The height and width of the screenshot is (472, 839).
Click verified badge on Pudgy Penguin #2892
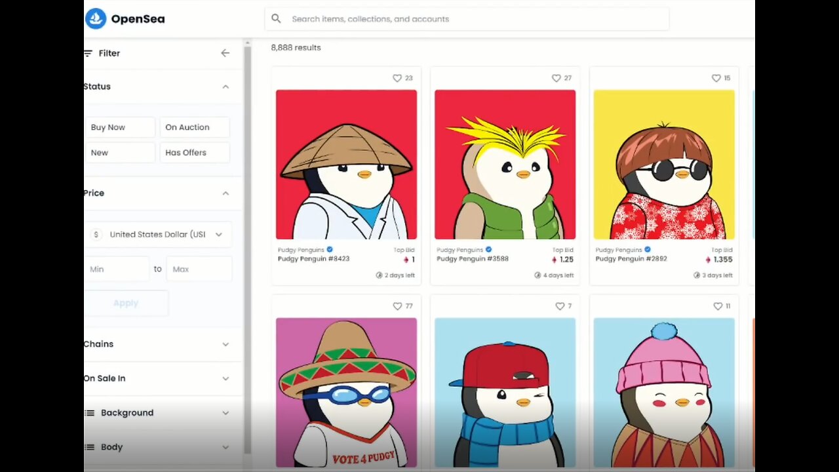click(648, 250)
